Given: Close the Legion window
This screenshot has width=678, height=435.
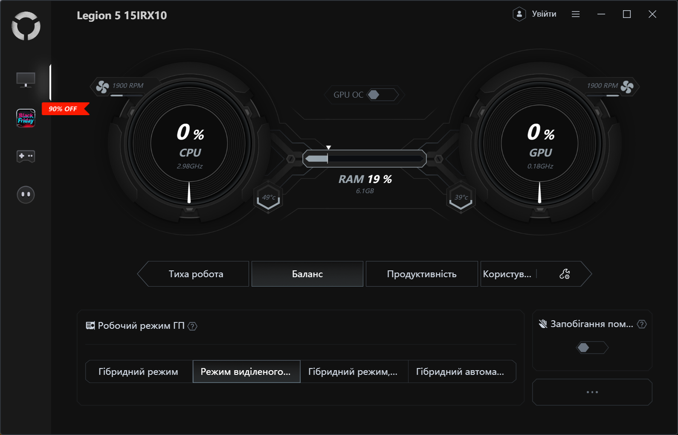Looking at the screenshot, I should (652, 14).
